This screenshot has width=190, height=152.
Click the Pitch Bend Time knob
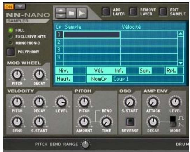(x=106, y=122)
